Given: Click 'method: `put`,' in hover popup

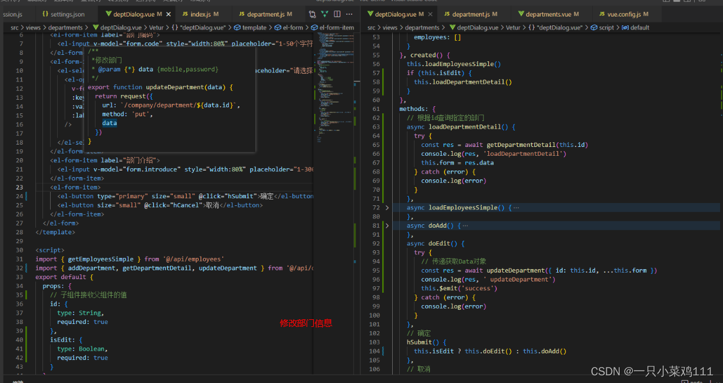Looking at the screenshot, I should click(x=127, y=114).
